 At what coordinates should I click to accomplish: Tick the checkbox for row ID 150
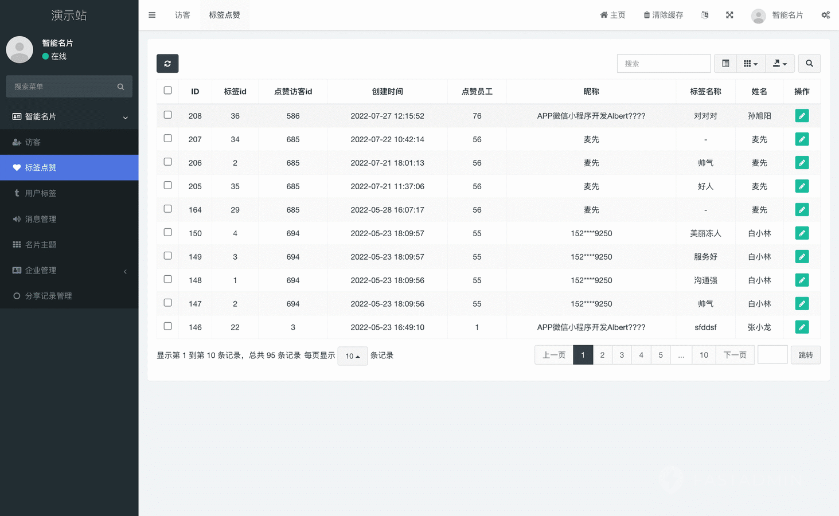tap(167, 233)
